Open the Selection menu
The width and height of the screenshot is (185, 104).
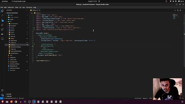(11, 7)
